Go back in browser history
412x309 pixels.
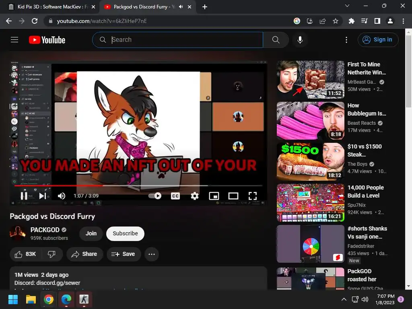click(x=9, y=21)
